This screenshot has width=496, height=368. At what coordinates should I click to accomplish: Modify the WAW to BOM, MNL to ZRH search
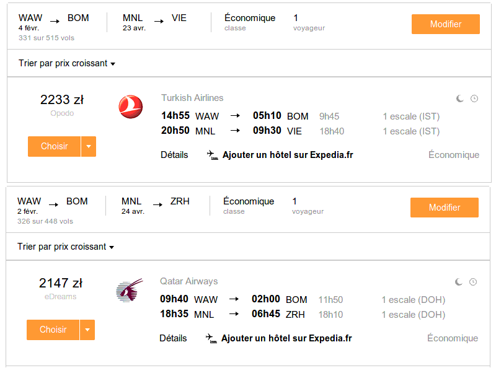pos(445,208)
